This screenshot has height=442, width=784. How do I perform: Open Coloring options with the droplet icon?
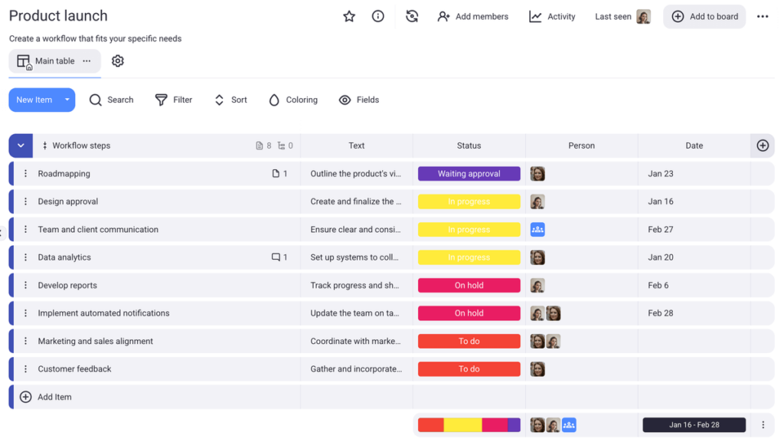(x=274, y=100)
